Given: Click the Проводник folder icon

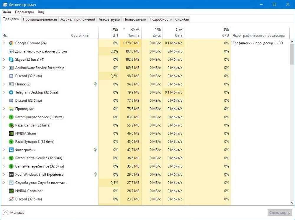Looking at the screenshot, I should tap(11, 109).
